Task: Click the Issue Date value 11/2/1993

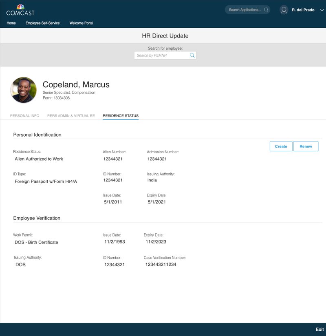Action: coord(115,242)
